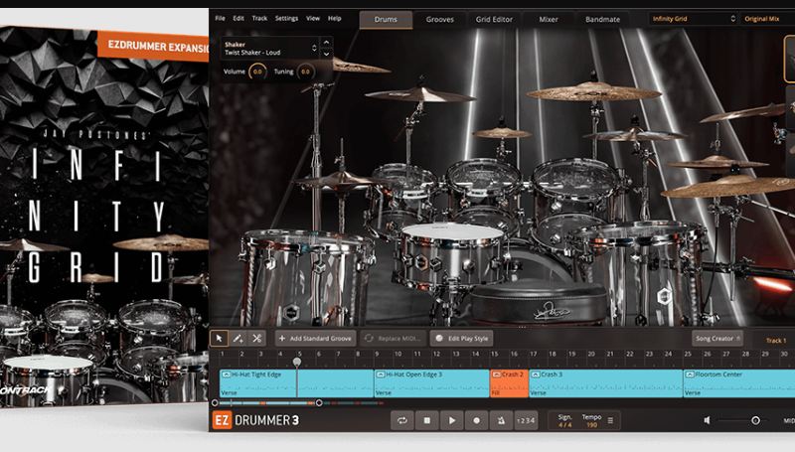The height and width of the screenshot is (452, 795).
Task: Step to the next instrument with the down arrow
Action: pyautogui.click(x=327, y=54)
